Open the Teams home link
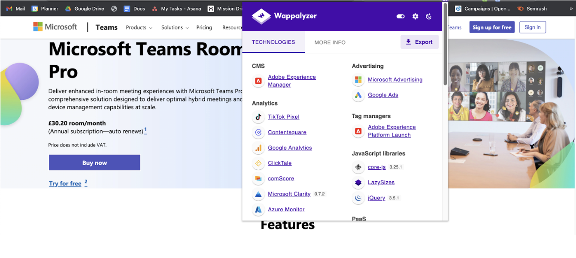Screen dimensions: 576x258 (x=106, y=27)
